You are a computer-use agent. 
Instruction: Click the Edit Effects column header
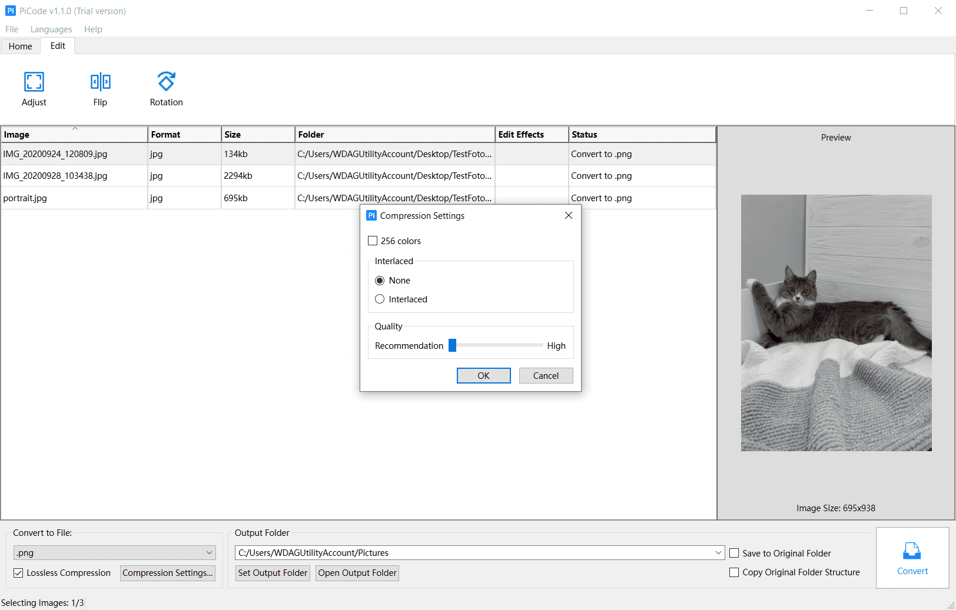532,135
